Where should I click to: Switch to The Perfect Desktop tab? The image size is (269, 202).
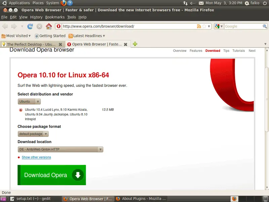point(31,44)
